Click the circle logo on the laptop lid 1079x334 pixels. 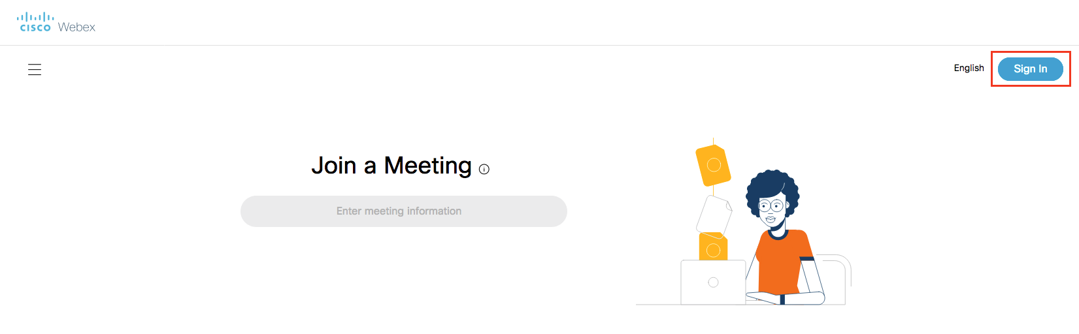pyautogui.click(x=713, y=282)
